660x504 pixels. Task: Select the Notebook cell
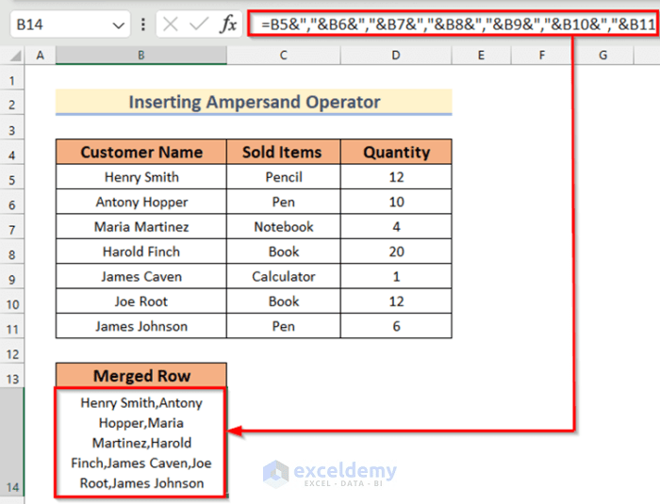tap(283, 226)
